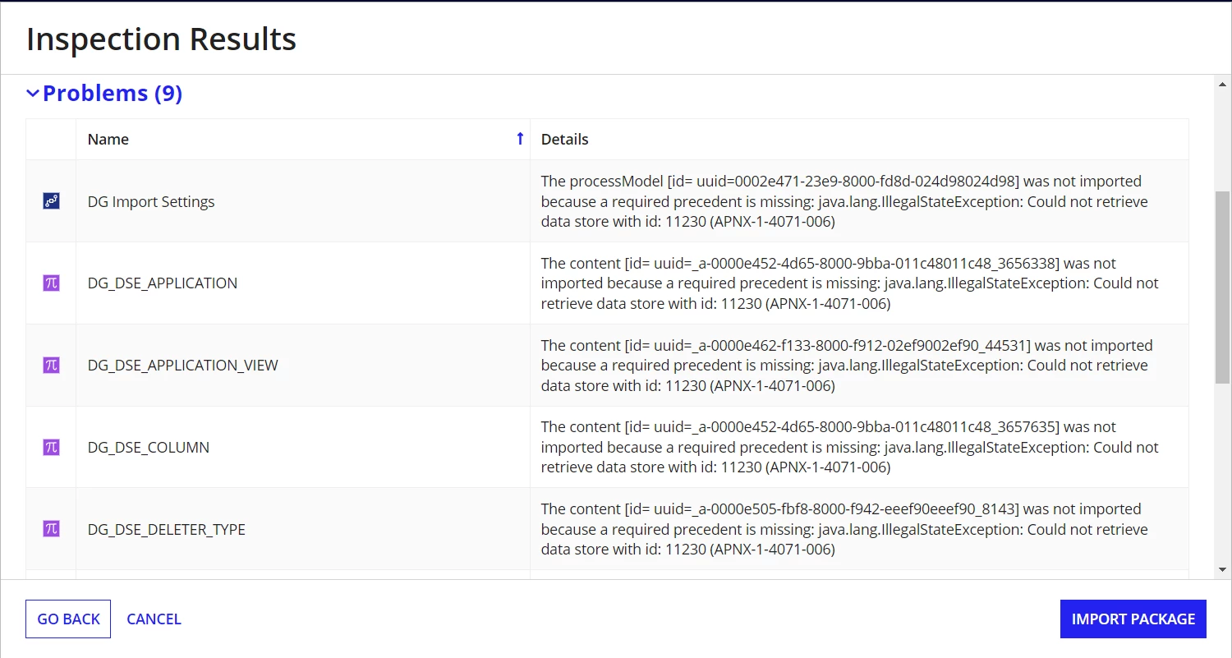Click error details text containing f90_44531
Screen dimensions: 1232x658
[x=847, y=366]
